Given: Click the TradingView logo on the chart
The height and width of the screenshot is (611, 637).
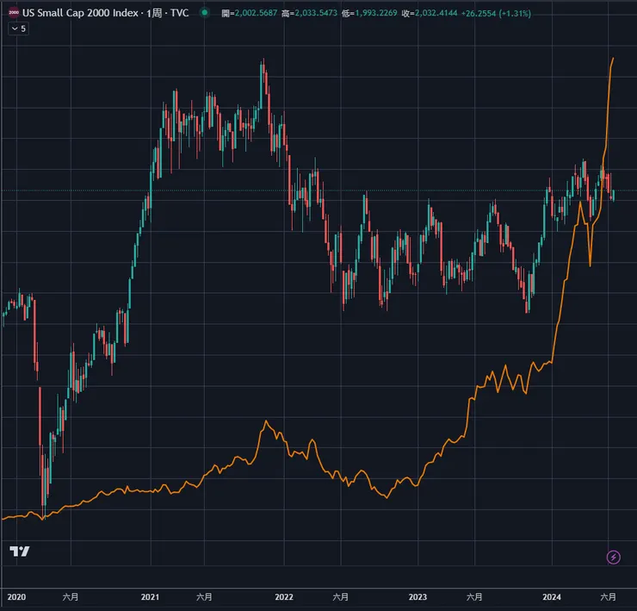Looking at the screenshot, I should [x=20, y=552].
